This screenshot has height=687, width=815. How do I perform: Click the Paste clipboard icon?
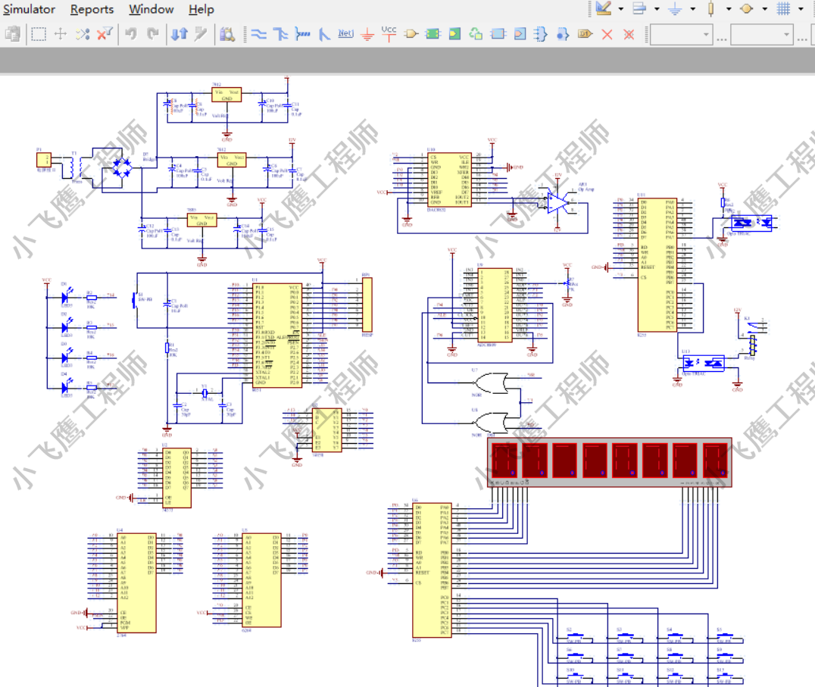(x=13, y=34)
